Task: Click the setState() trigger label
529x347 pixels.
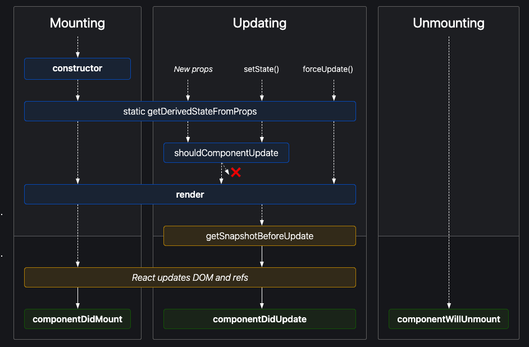Action: click(x=261, y=70)
